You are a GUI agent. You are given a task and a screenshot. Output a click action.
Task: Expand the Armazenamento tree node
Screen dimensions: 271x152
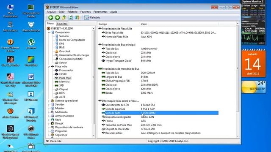(49, 116)
